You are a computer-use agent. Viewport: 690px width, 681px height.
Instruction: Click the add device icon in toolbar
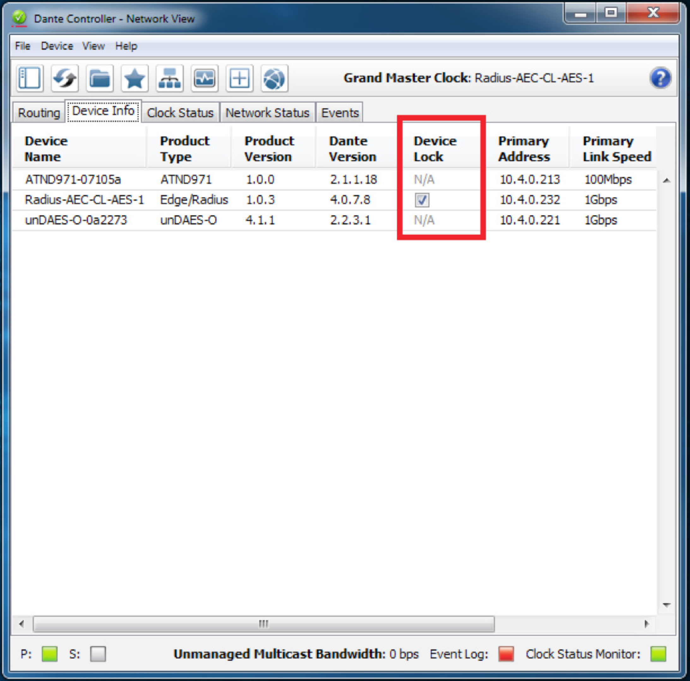239,78
